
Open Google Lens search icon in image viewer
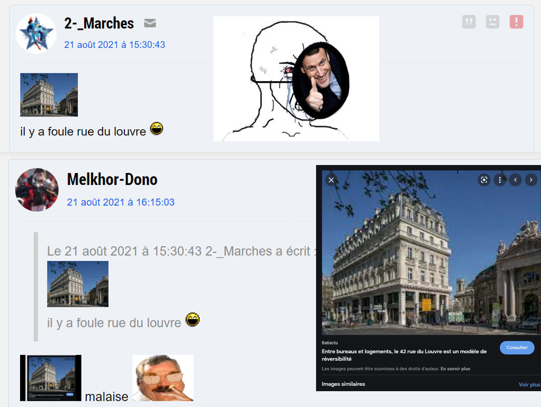484,180
